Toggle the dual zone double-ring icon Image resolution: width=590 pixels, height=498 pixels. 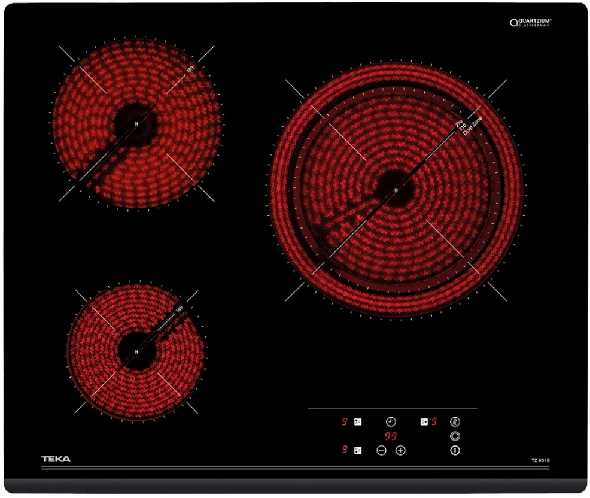coord(455,436)
